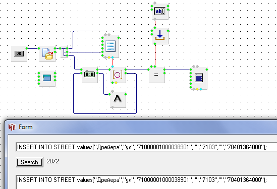This screenshot has height=189, width=277.
Task: Select the small hub splitter node
Action: [x=64, y=52]
